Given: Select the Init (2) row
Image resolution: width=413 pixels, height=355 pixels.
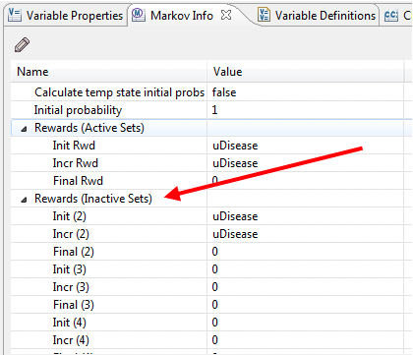Looking at the screenshot, I should pyautogui.click(x=207, y=216).
